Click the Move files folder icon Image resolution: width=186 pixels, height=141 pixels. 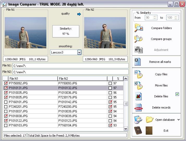(x=138, y=85)
